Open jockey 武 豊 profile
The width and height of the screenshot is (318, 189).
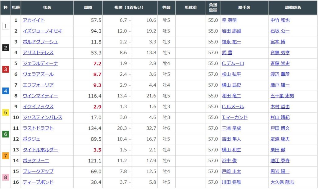(227, 53)
